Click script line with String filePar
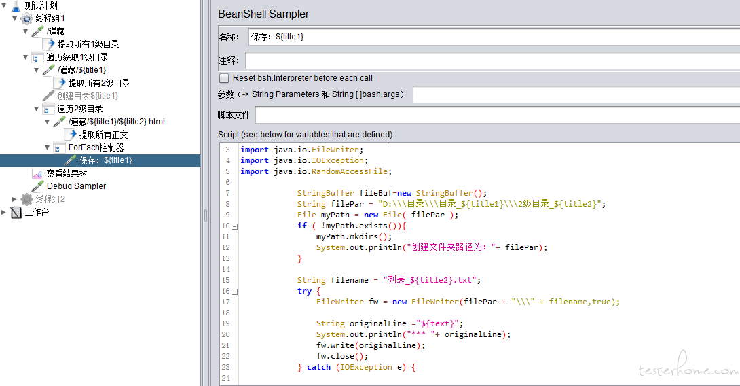 (x=451, y=204)
